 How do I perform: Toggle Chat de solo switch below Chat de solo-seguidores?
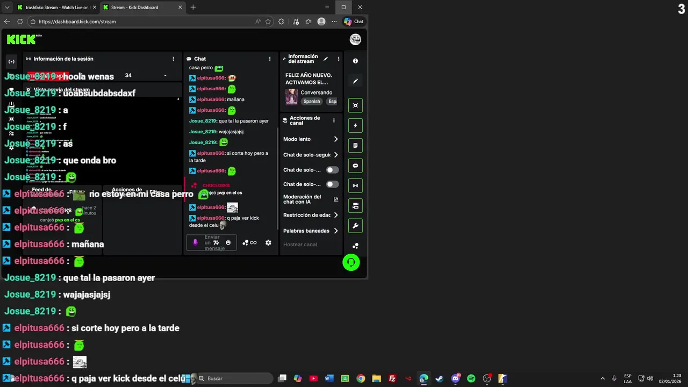coord(332,170)
